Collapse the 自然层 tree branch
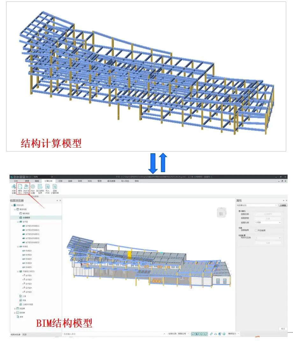Image resolution: width=293 pixels, height=341 pixels. coord(17,221)
